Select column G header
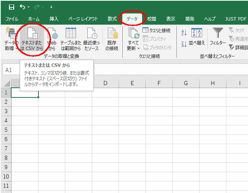248x193 pixels. pyautogui.click(x=186, y=83)
